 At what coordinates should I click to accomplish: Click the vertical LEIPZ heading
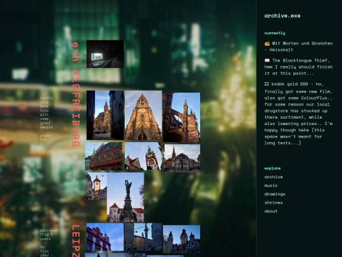(76, 241)
